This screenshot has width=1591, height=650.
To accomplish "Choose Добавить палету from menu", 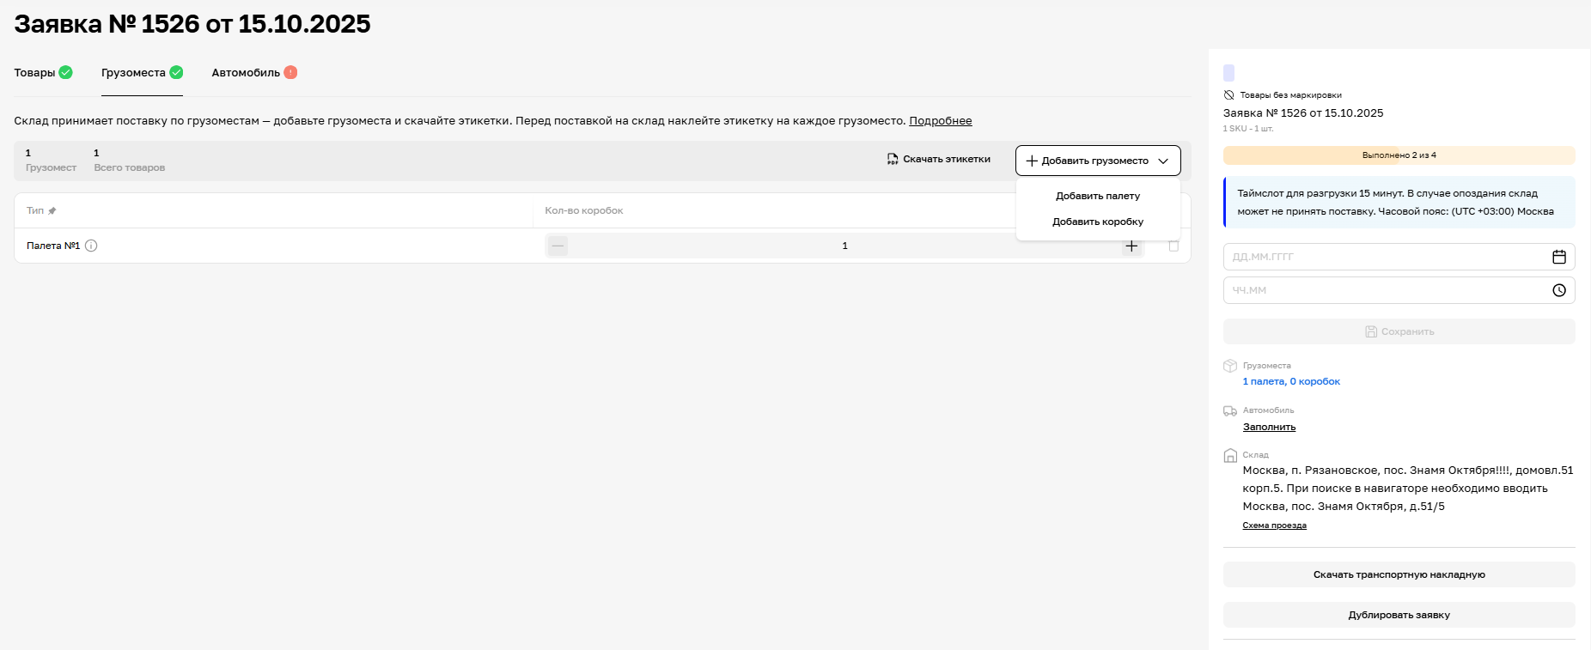I will tap(1098, 196).
